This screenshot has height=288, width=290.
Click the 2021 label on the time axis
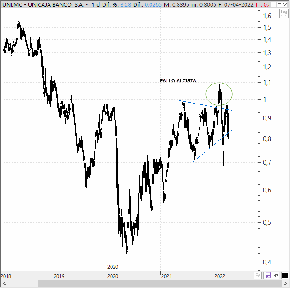click(166, 276)
